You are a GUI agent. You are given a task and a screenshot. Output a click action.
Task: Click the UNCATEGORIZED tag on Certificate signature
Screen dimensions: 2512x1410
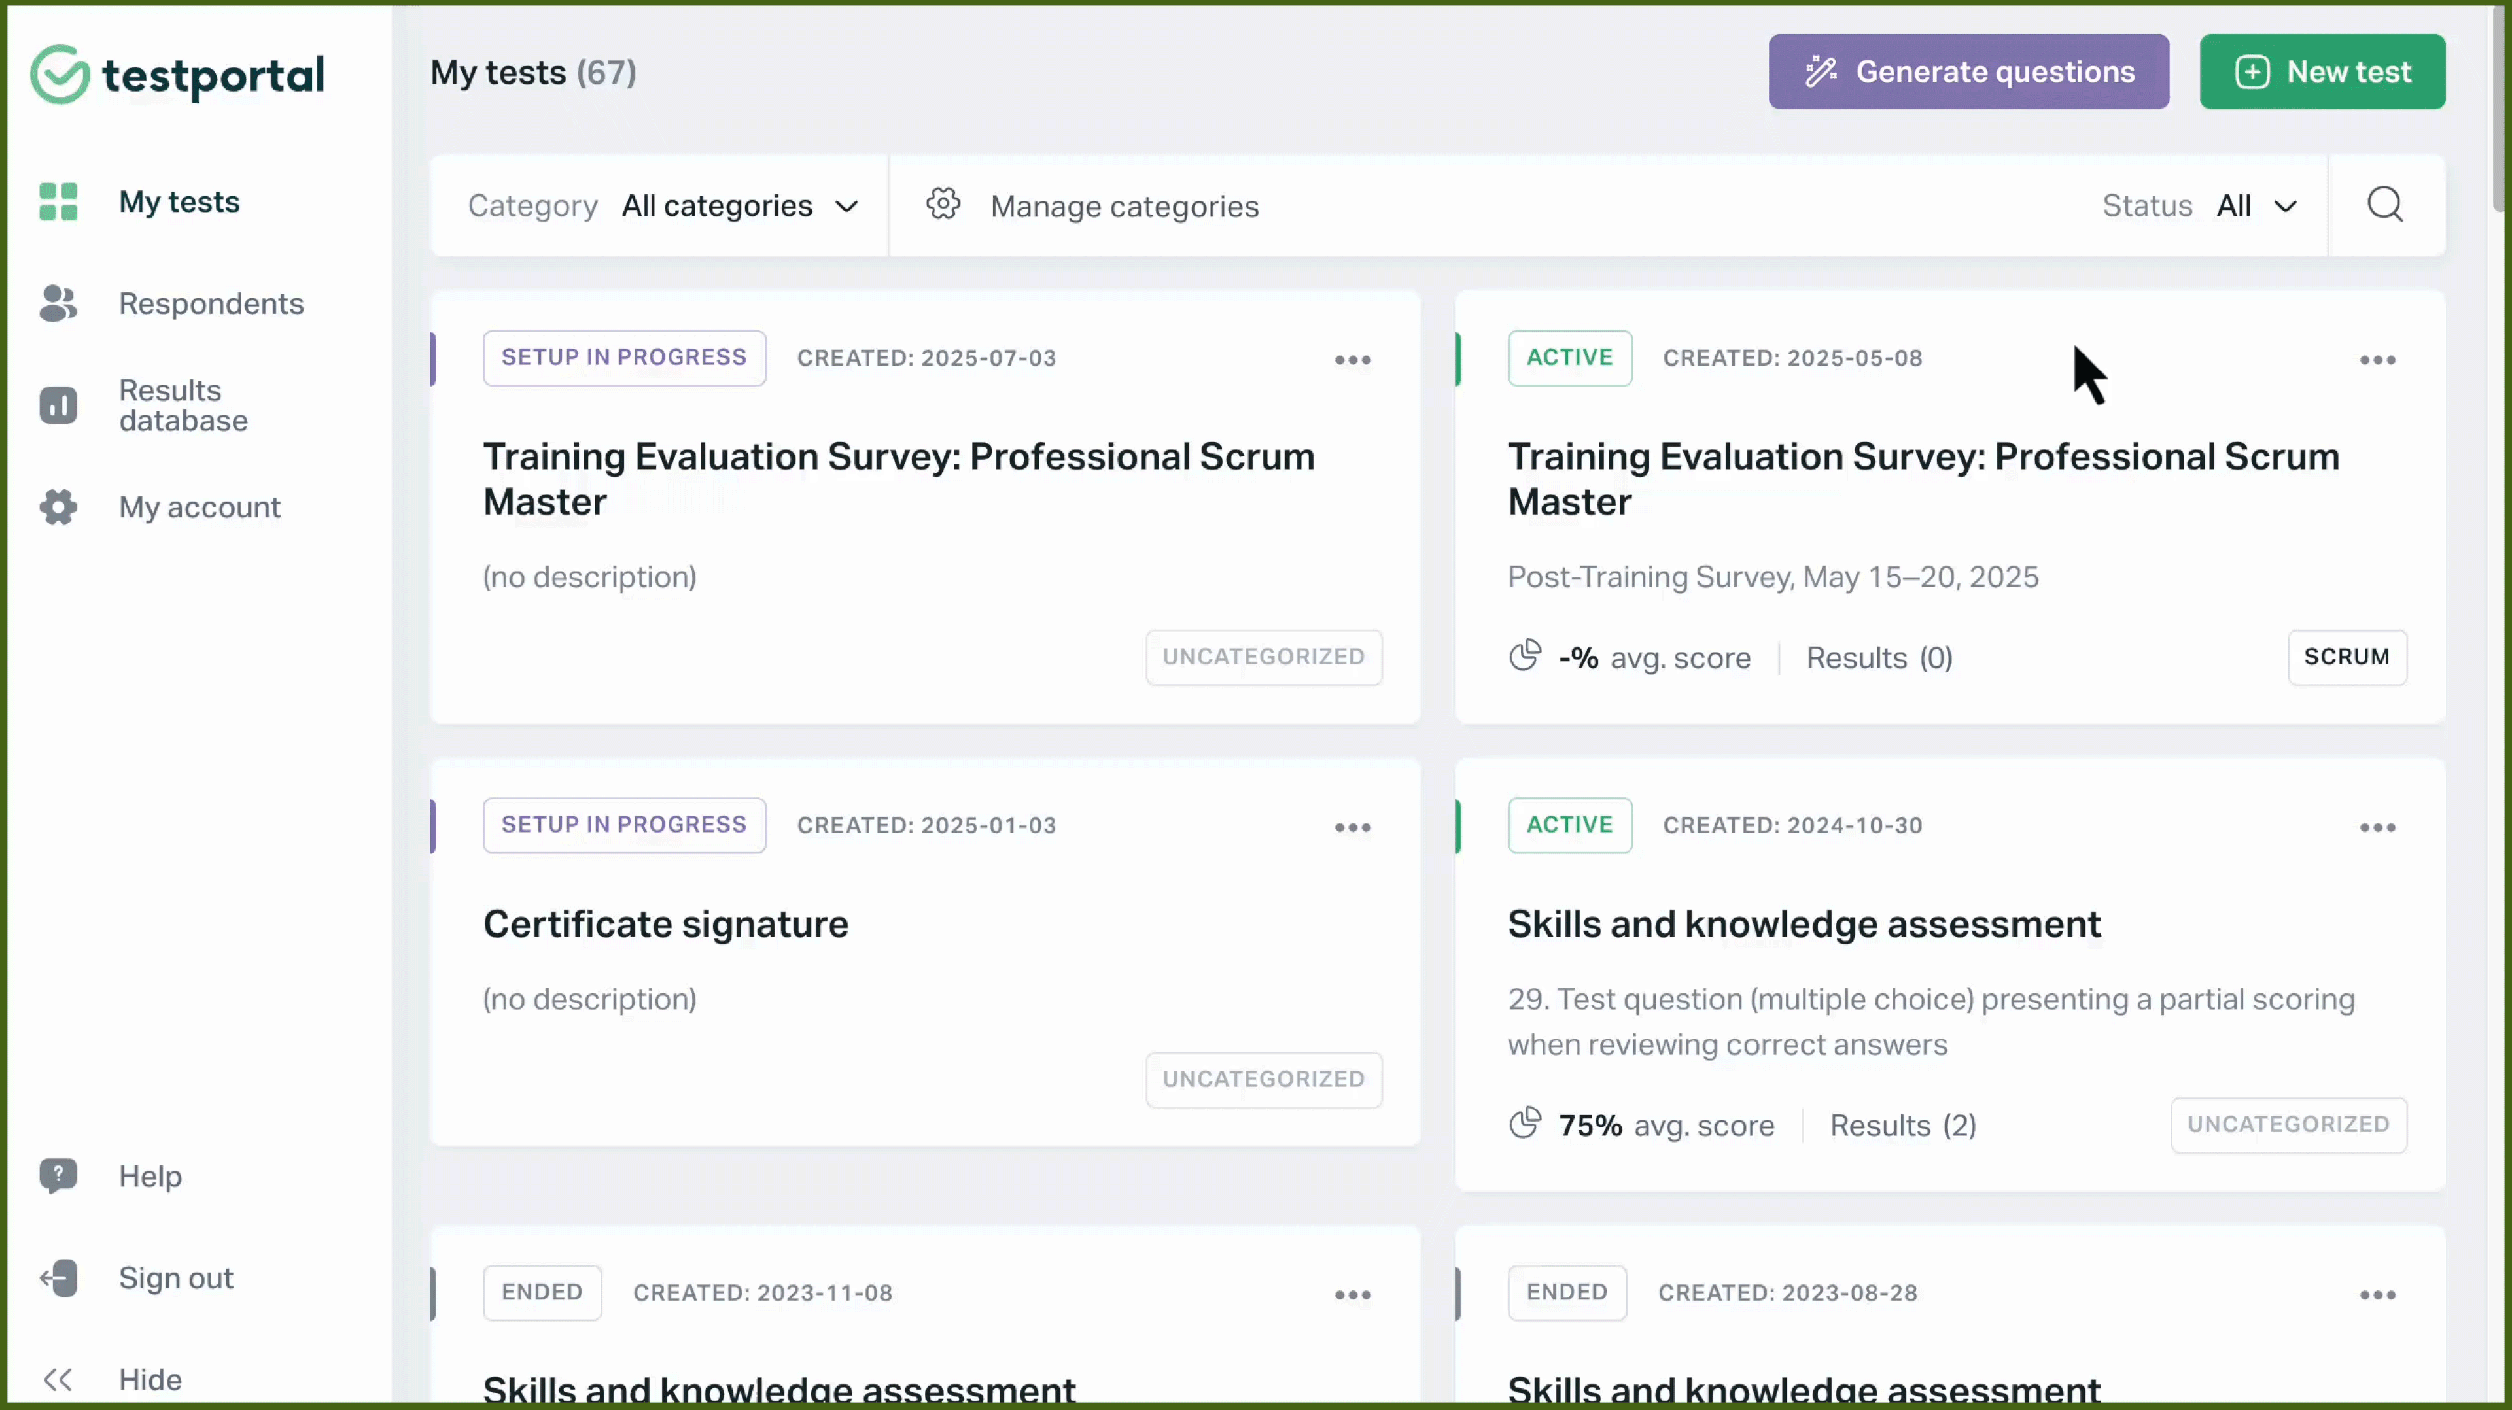tap(1264, 1078)
